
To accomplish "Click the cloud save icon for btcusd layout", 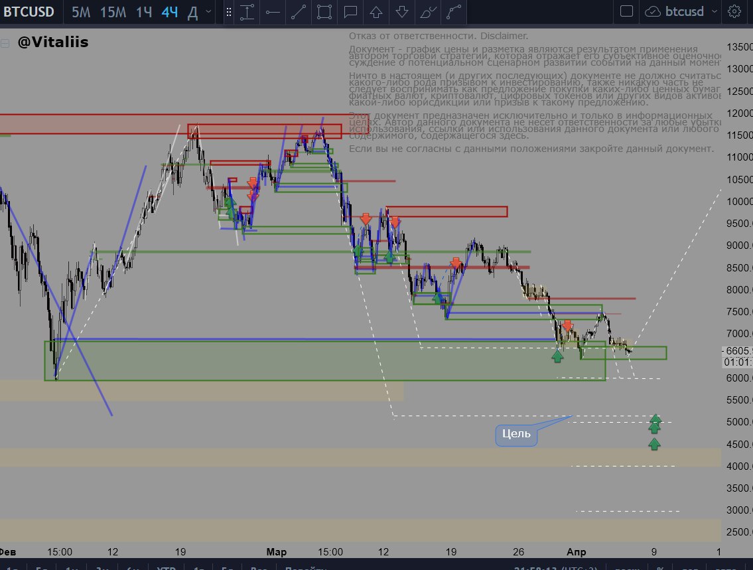I will (653, 11).
